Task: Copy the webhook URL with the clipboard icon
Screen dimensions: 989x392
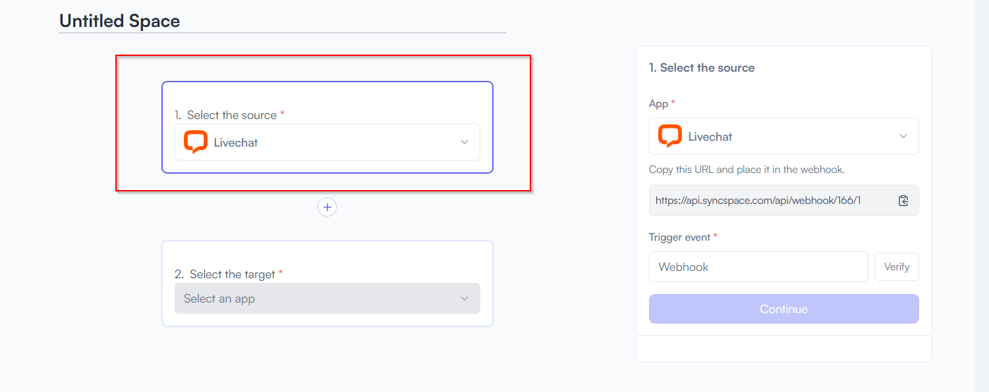Action: pos(903,201)
